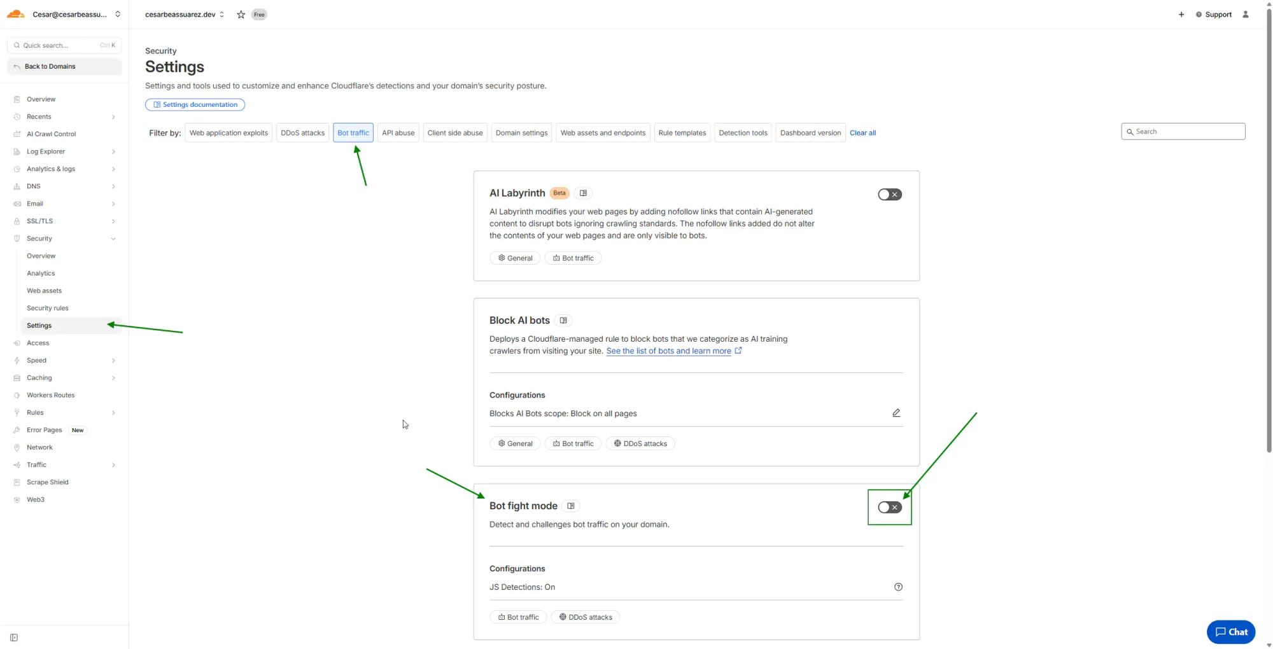Click the magnifier in the Quick search box
Image resolution: width=1273 pixels, height=649 pixels.
(x=17, y=45)
